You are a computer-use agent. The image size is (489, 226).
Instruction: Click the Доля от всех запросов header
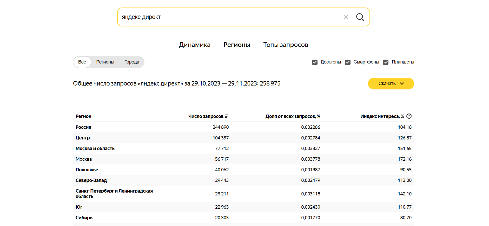click(293, 116)
